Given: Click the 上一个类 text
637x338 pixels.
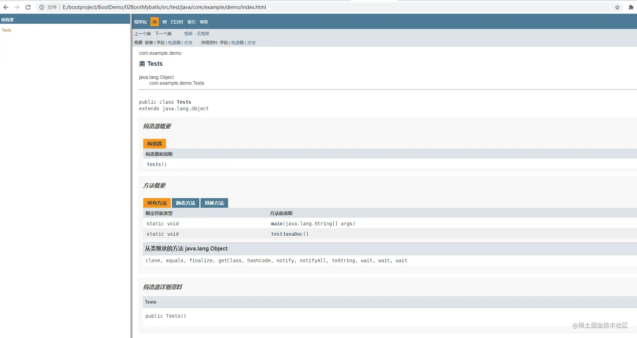Looking at the screenshot, I should tap(143, 34).
